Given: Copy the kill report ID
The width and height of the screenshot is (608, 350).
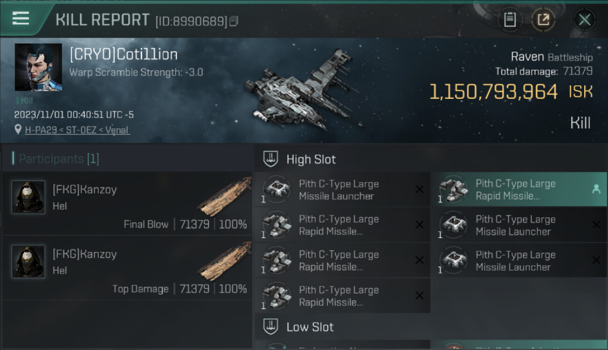Looking at the screenshot, I should [x=234, y=21].
